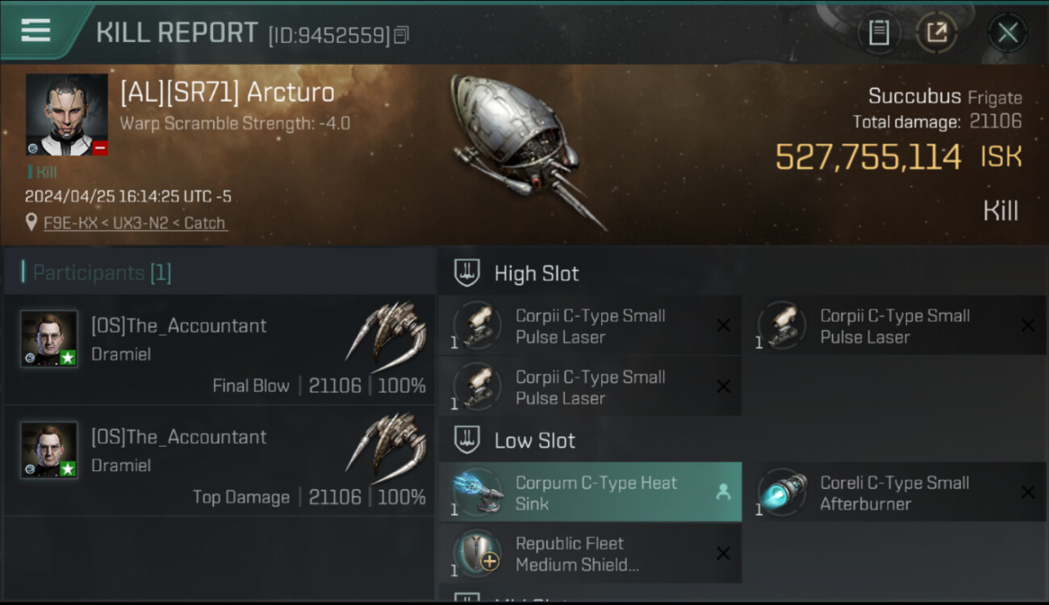Select the Final Blow participant row

pyautogui.click(x=219, y=349)
